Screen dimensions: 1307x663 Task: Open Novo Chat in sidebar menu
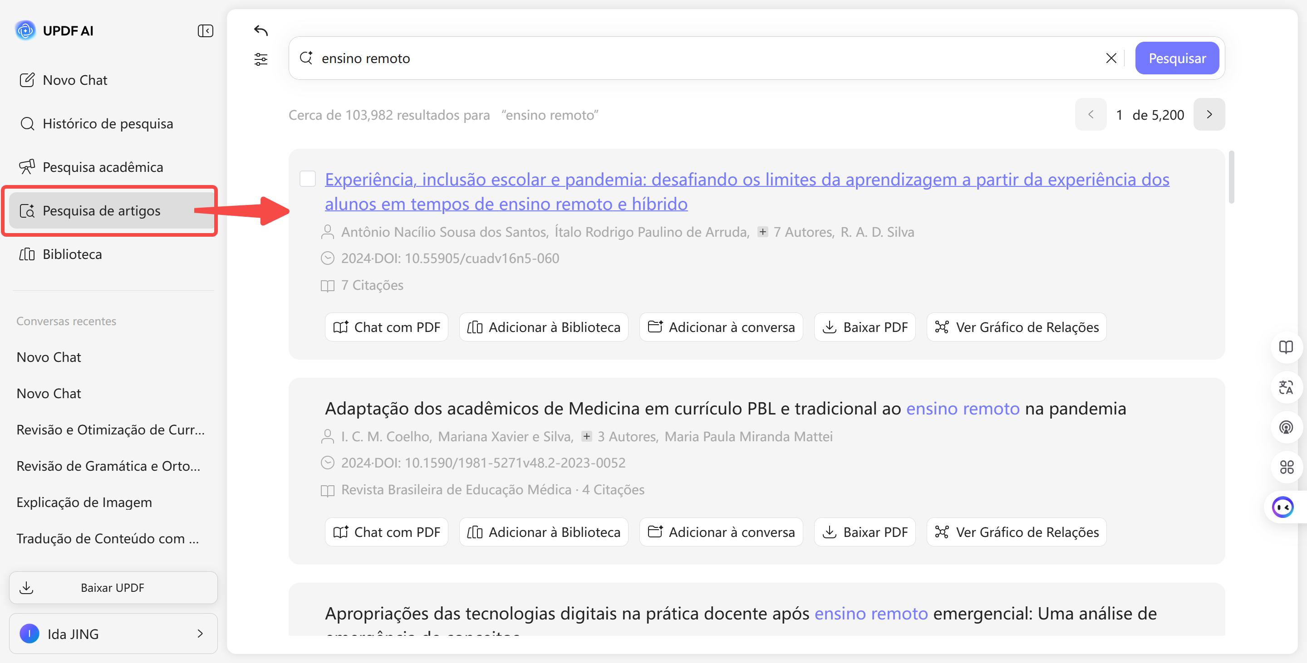pyautogui.click(x=113, y=80)
